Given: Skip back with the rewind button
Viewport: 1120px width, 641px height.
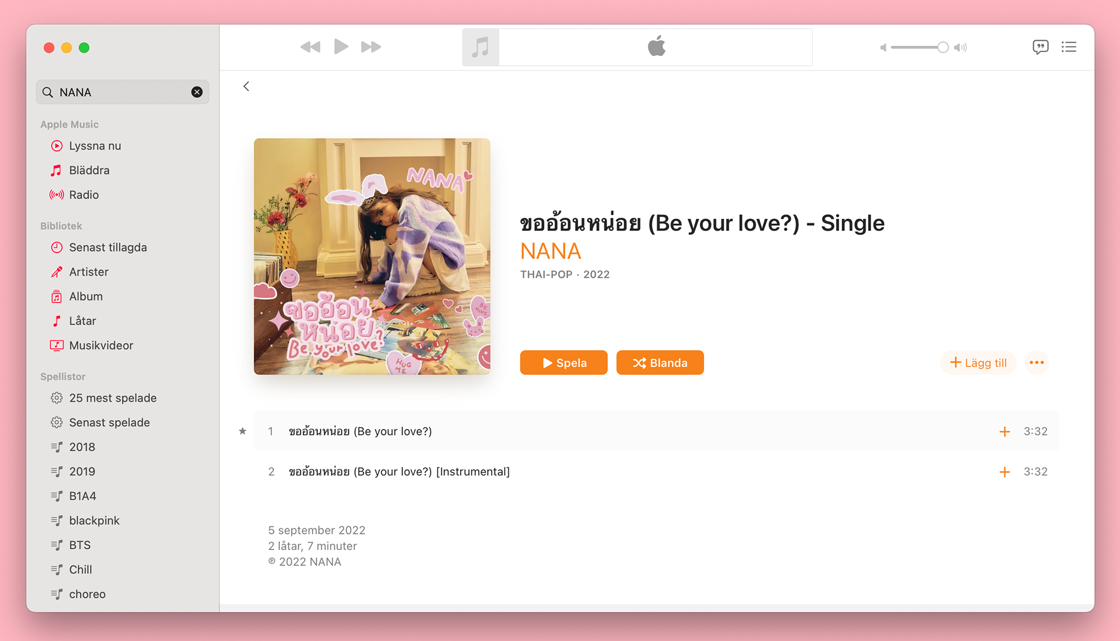Looking at the screenshot, I should (310, 47).
